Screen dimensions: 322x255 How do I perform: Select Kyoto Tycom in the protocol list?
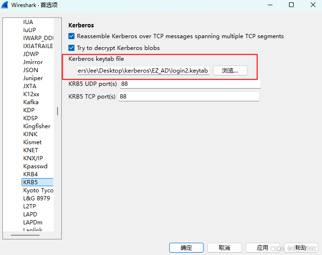(38, 190)
